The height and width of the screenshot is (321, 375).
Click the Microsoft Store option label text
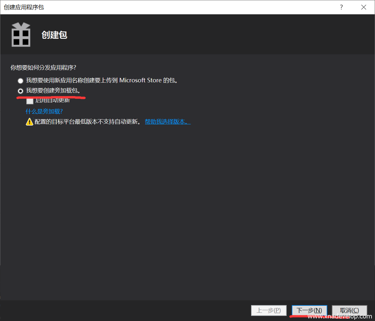102,80
